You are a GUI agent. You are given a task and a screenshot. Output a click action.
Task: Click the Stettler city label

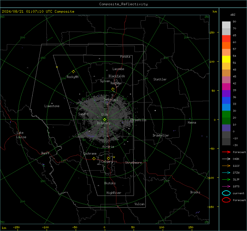coord(160,79)
